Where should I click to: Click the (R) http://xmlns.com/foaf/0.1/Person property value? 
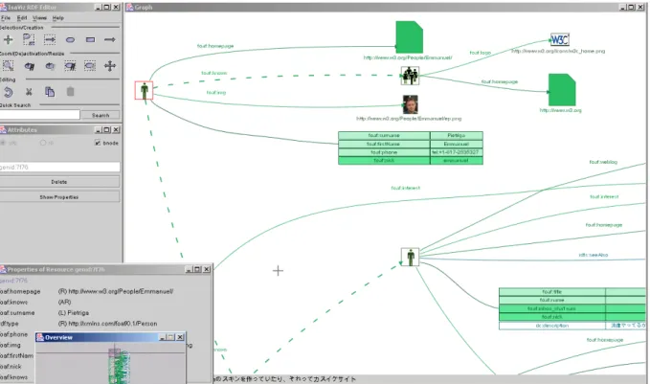[107, 324]
